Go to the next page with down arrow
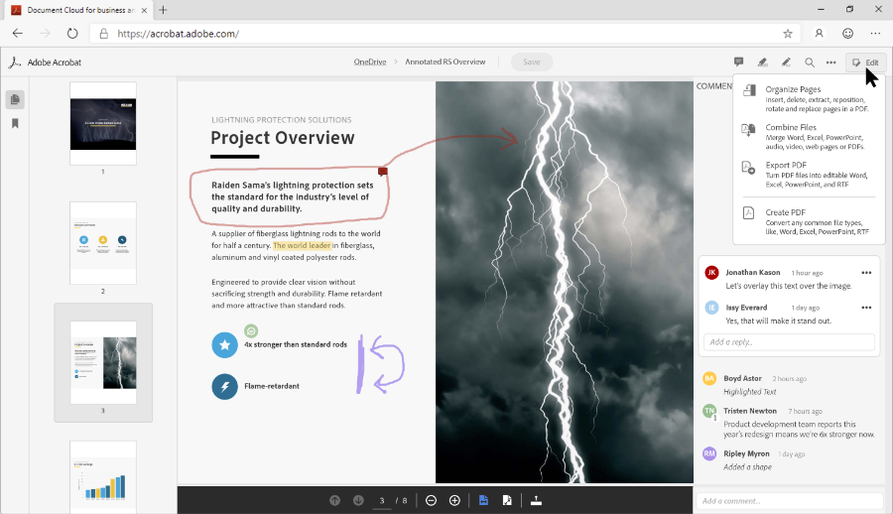 pos(358,500)
